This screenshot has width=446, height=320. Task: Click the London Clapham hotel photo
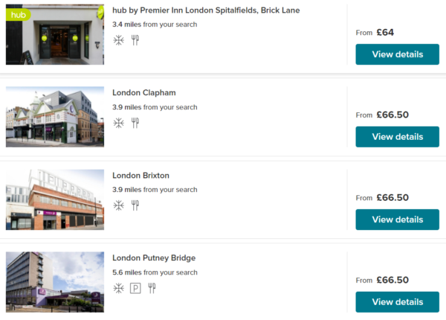click(x=55, y=117)
